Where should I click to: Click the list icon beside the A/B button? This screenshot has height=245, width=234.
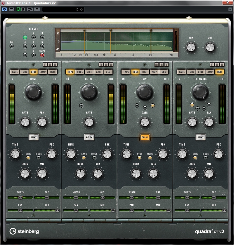click(37, 9)
